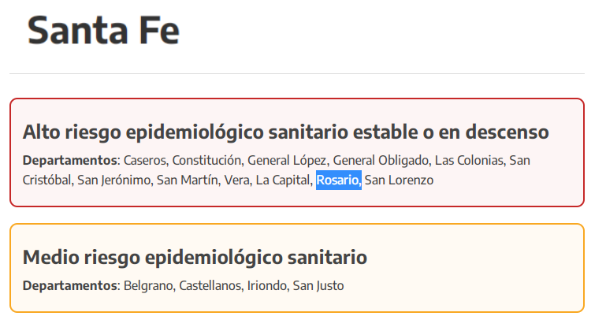Click the Santa Fe page heading

103,32
